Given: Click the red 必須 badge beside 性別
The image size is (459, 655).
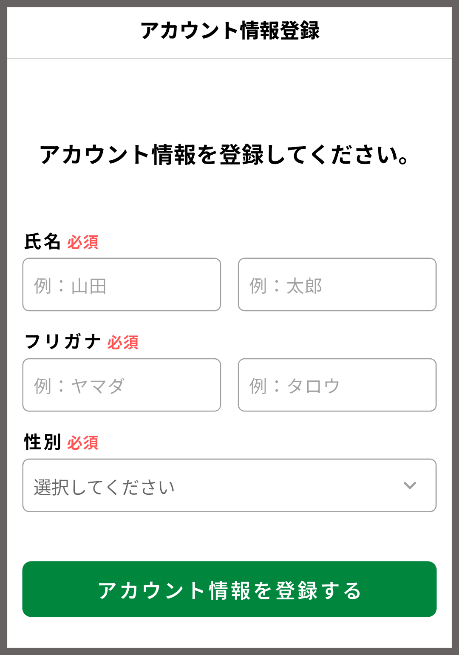Looking at the screenshot, I should (x=83, y=443).
